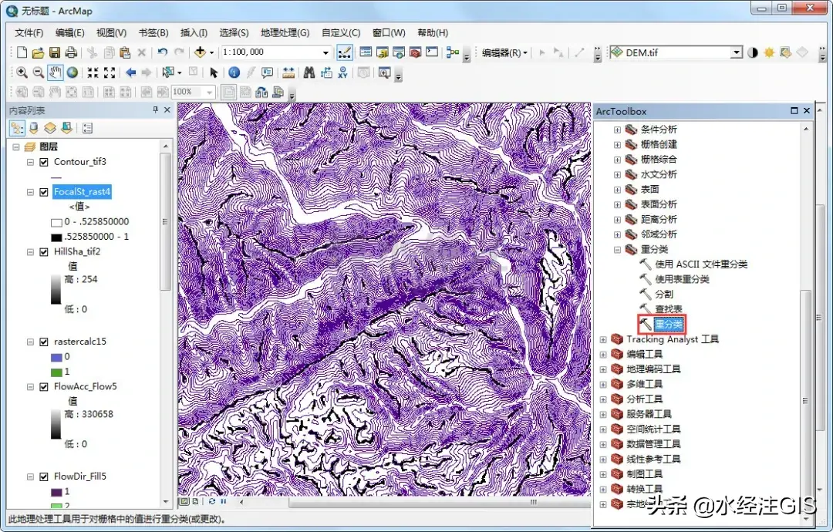This screenshot has width=833, height=532.
Task: Uncheck the FlowAcc_Flow5 layer checkbox
Action: point(44,386)
